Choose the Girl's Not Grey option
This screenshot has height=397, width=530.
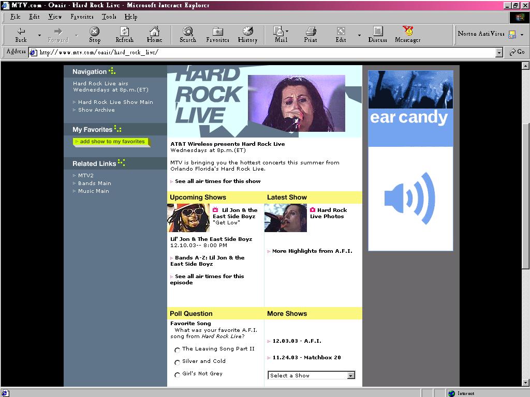point(177,375)
